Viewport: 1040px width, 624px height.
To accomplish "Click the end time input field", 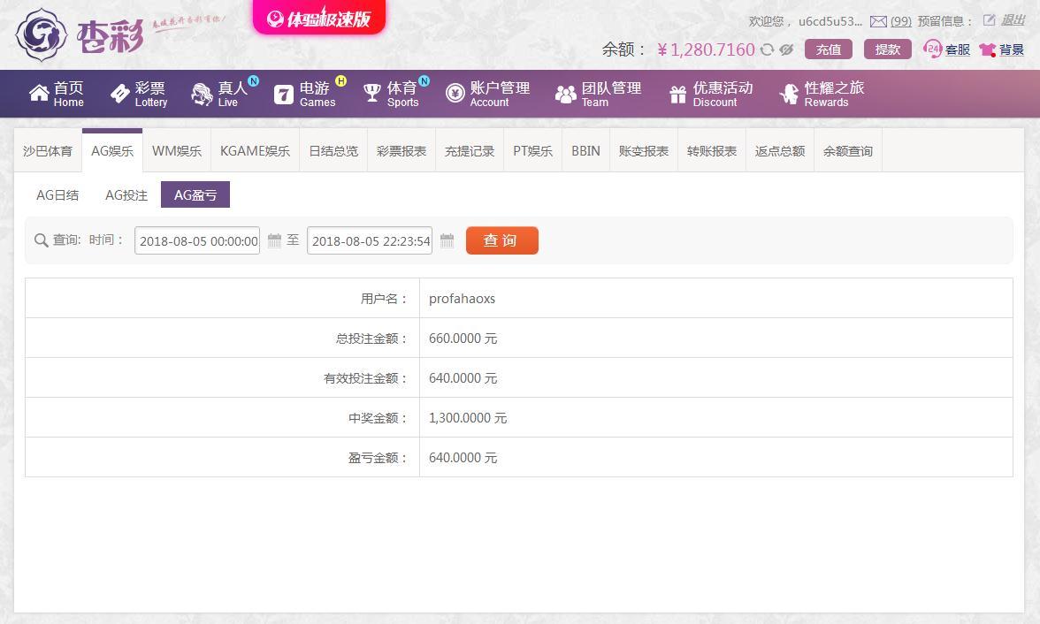I will click(x=370, y=240).
